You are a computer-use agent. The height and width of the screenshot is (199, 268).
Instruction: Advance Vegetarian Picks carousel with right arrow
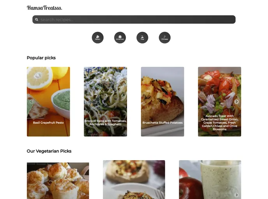tap(236, 195)
